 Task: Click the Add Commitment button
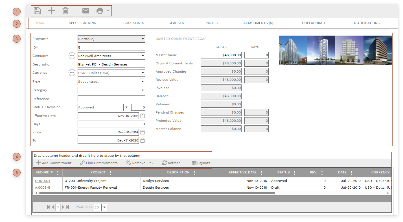pos(54,163)
